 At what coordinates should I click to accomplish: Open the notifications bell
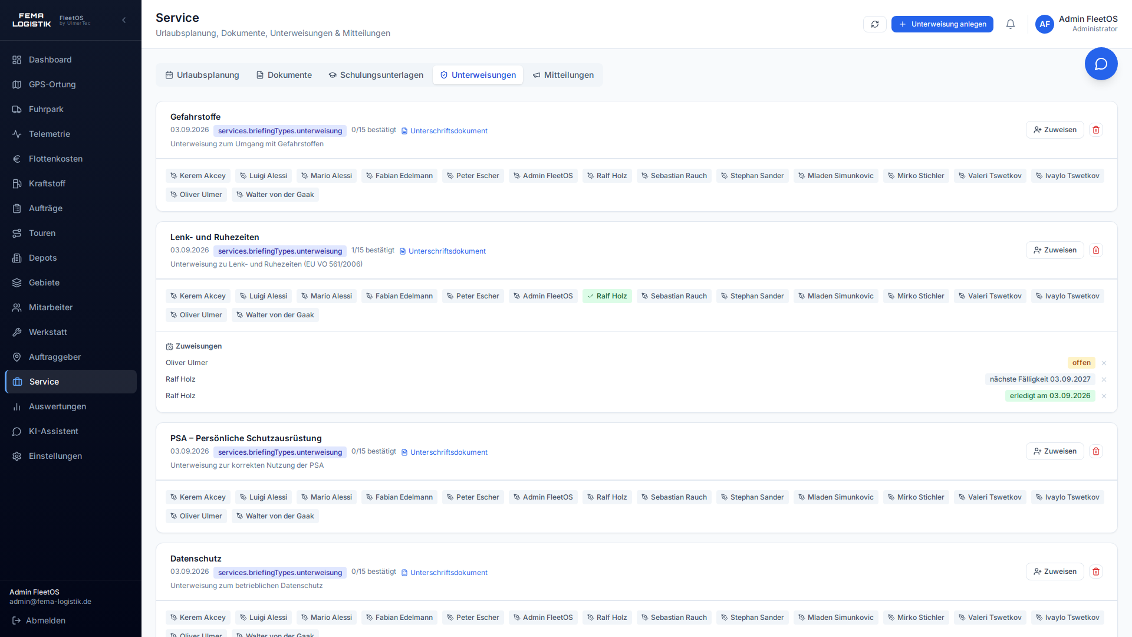1011,24
